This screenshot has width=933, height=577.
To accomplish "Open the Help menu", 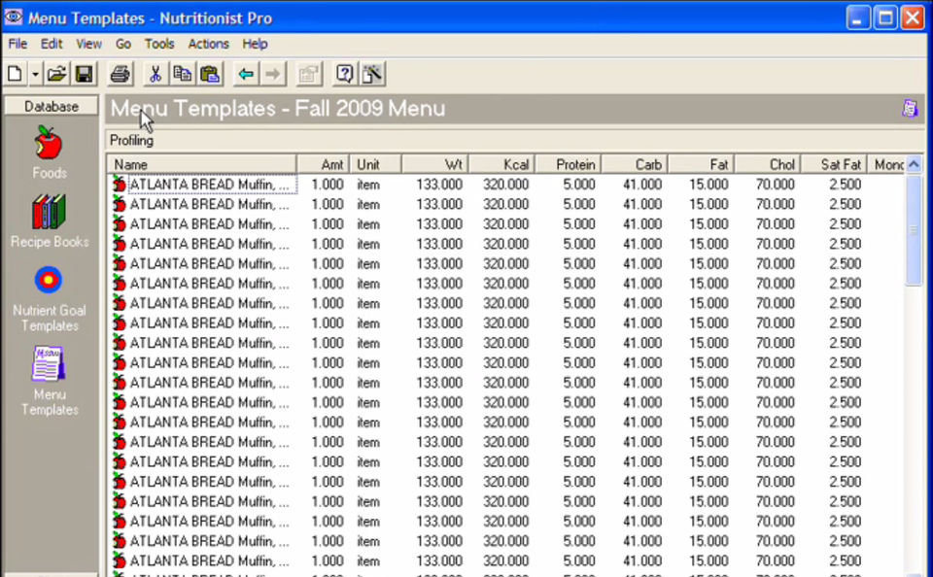I will [255, 44].
